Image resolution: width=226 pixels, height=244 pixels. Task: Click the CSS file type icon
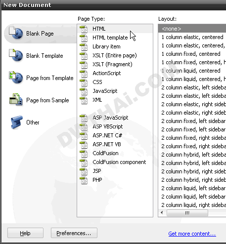[84, 82]
